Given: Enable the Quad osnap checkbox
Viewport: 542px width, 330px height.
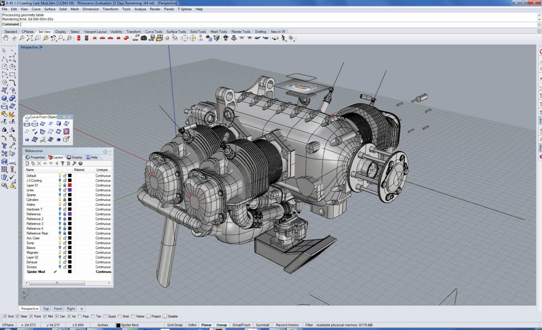Looking at the screenshot, I should pos(105,316).
